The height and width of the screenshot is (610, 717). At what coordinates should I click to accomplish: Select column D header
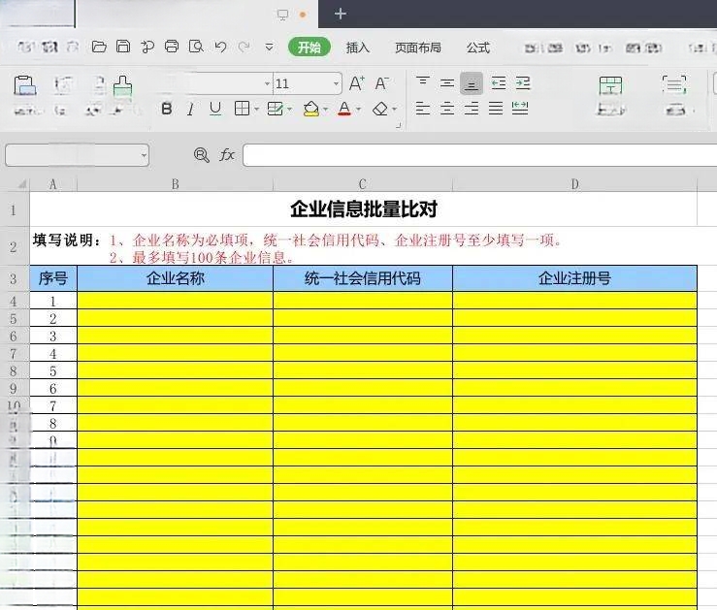pyautogui.click(x=574, y=184)
